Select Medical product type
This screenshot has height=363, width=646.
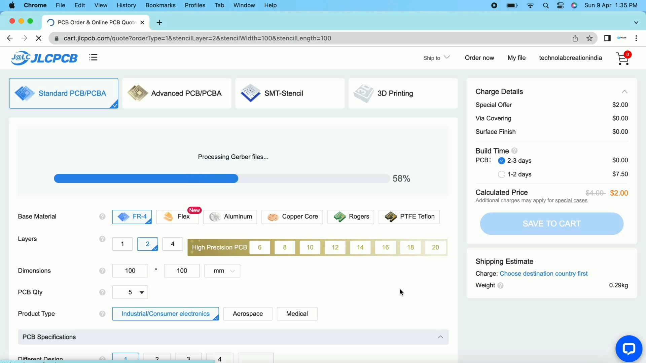(297, 314)
